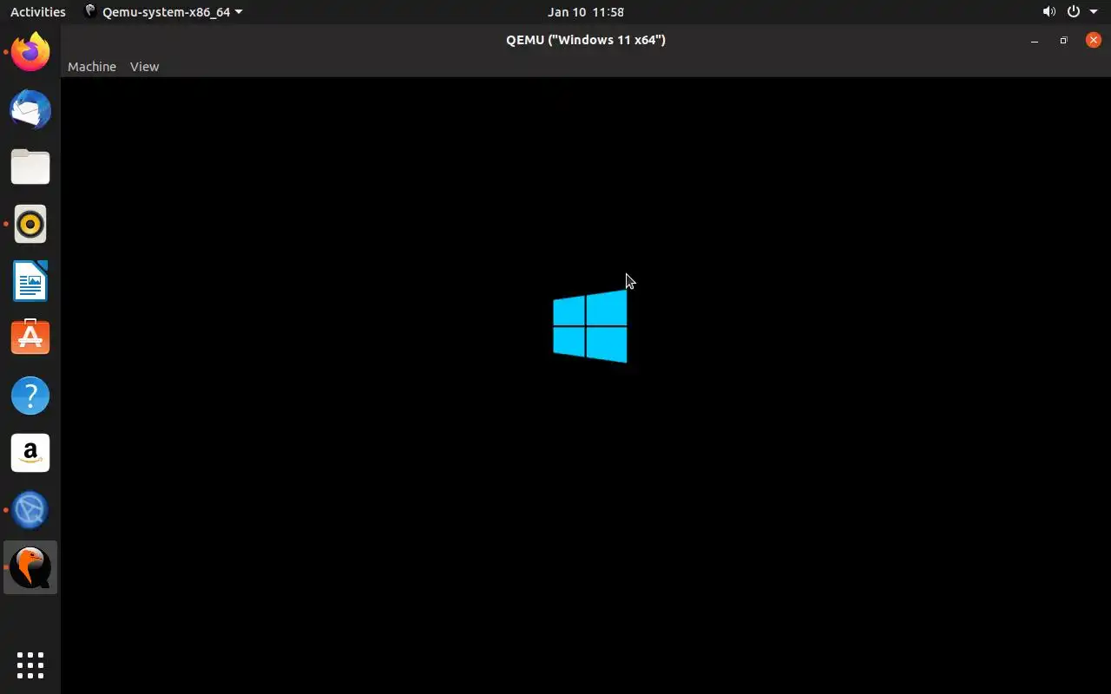Open LibreOffice Writer from the dock

point(30,281)
